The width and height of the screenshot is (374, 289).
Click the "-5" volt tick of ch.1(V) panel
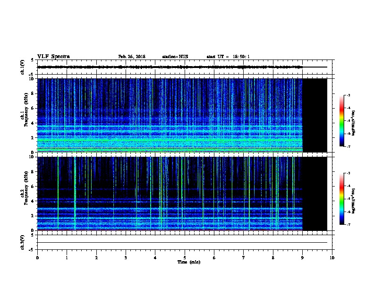(32, 75)
